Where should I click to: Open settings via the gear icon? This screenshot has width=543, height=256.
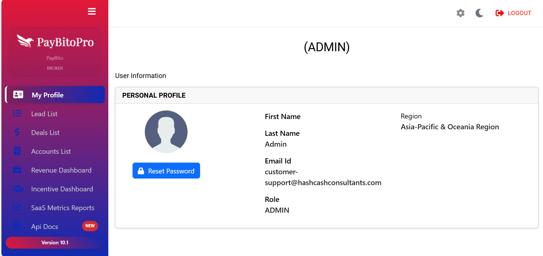(x=460, y=13)
